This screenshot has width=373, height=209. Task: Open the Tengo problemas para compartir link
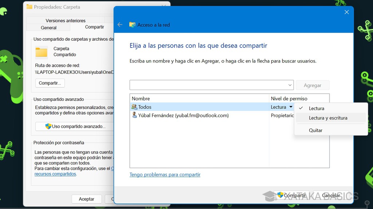tap(165, 175)
